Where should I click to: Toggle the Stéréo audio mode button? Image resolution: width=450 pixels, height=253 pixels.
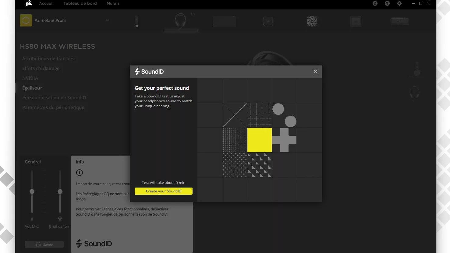click(x=44, y=244)
